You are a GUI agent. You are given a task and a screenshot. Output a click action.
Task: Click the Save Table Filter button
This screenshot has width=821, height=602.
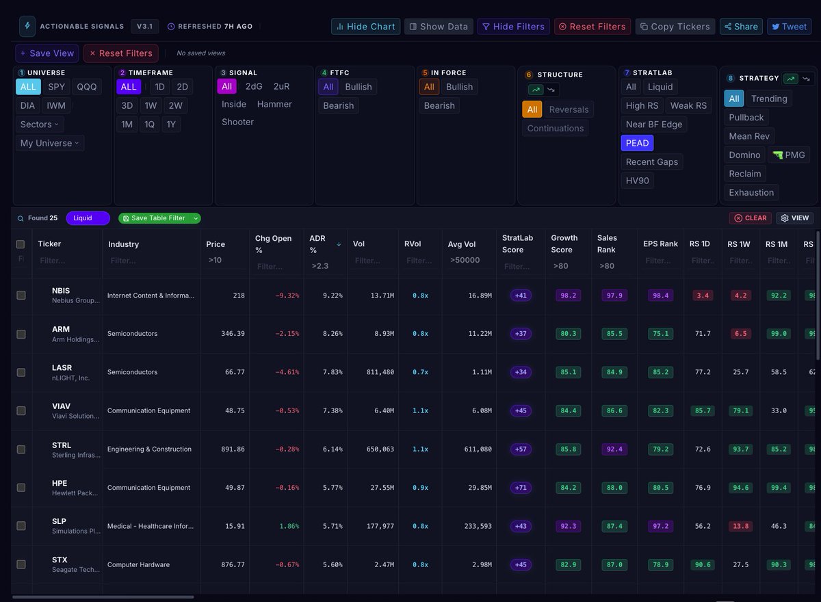tap(155, 218)
